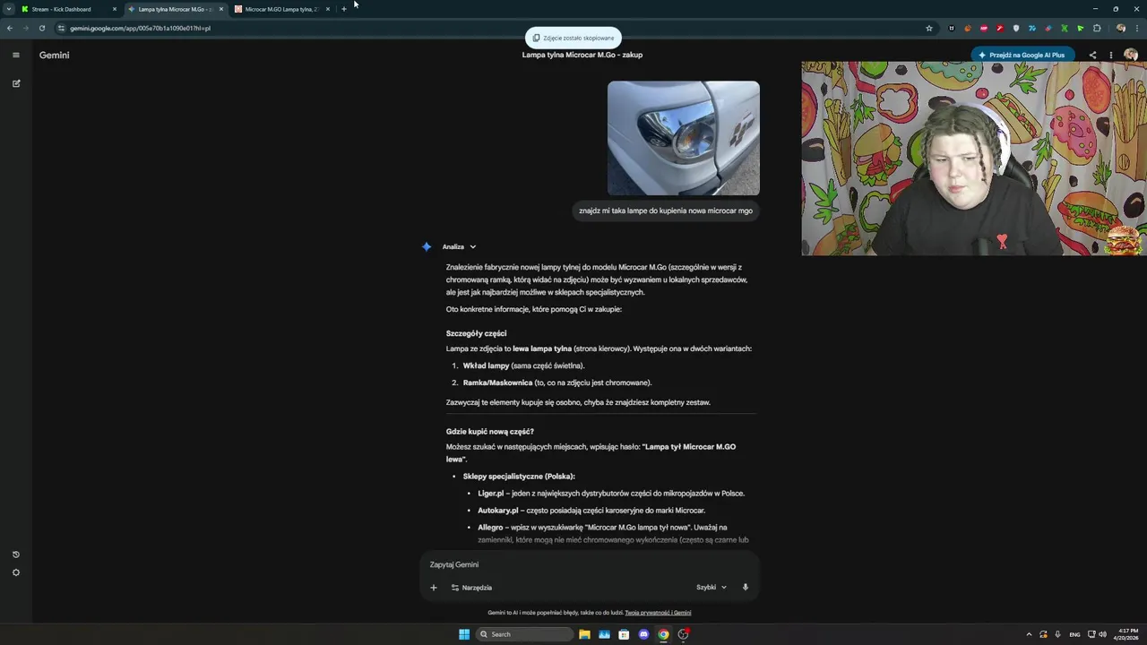Expand the Analiza thinking section
Viewport: 1147px width, 645px height.
pyautogui.click(x=460, y=246)
